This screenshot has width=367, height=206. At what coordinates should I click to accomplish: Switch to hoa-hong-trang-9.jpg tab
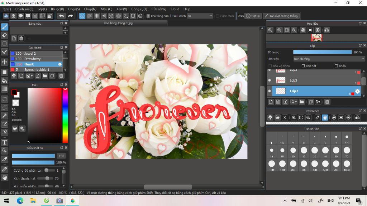tap(118, 23)
